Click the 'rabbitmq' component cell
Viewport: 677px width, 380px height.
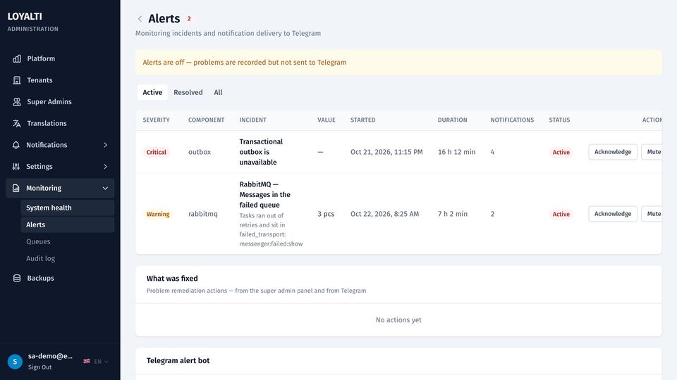point(203,214)
